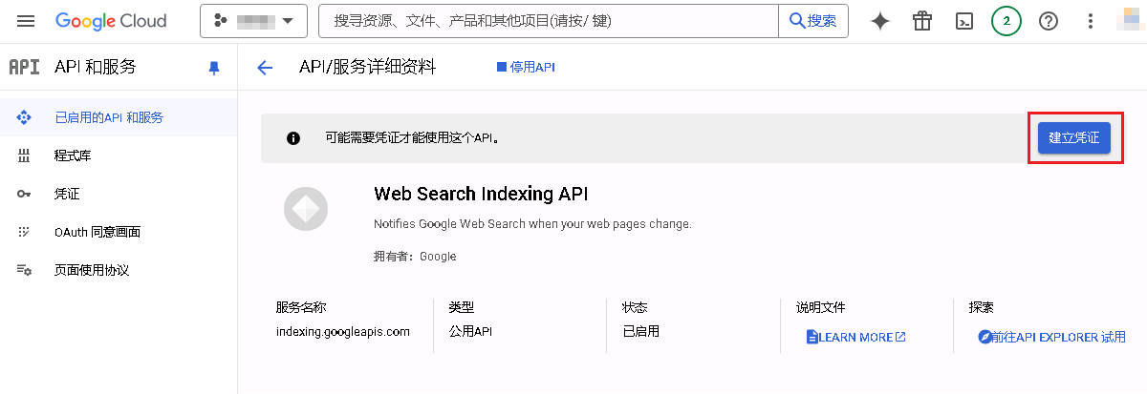The image size is (1147, 394).
Task: Open the LEARN MORE documentation link
Action: (x=856, y=337)
